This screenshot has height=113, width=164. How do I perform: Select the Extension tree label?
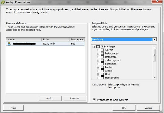[x=111, y=64]
